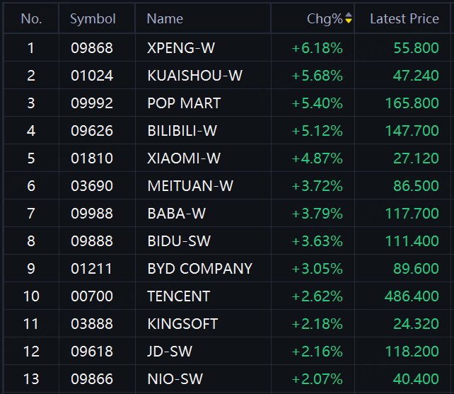Image resolution: width=454 pixels, height=394 pixels.
Task: Open the KINGSOFT row name
Action: tap(182, 324)
